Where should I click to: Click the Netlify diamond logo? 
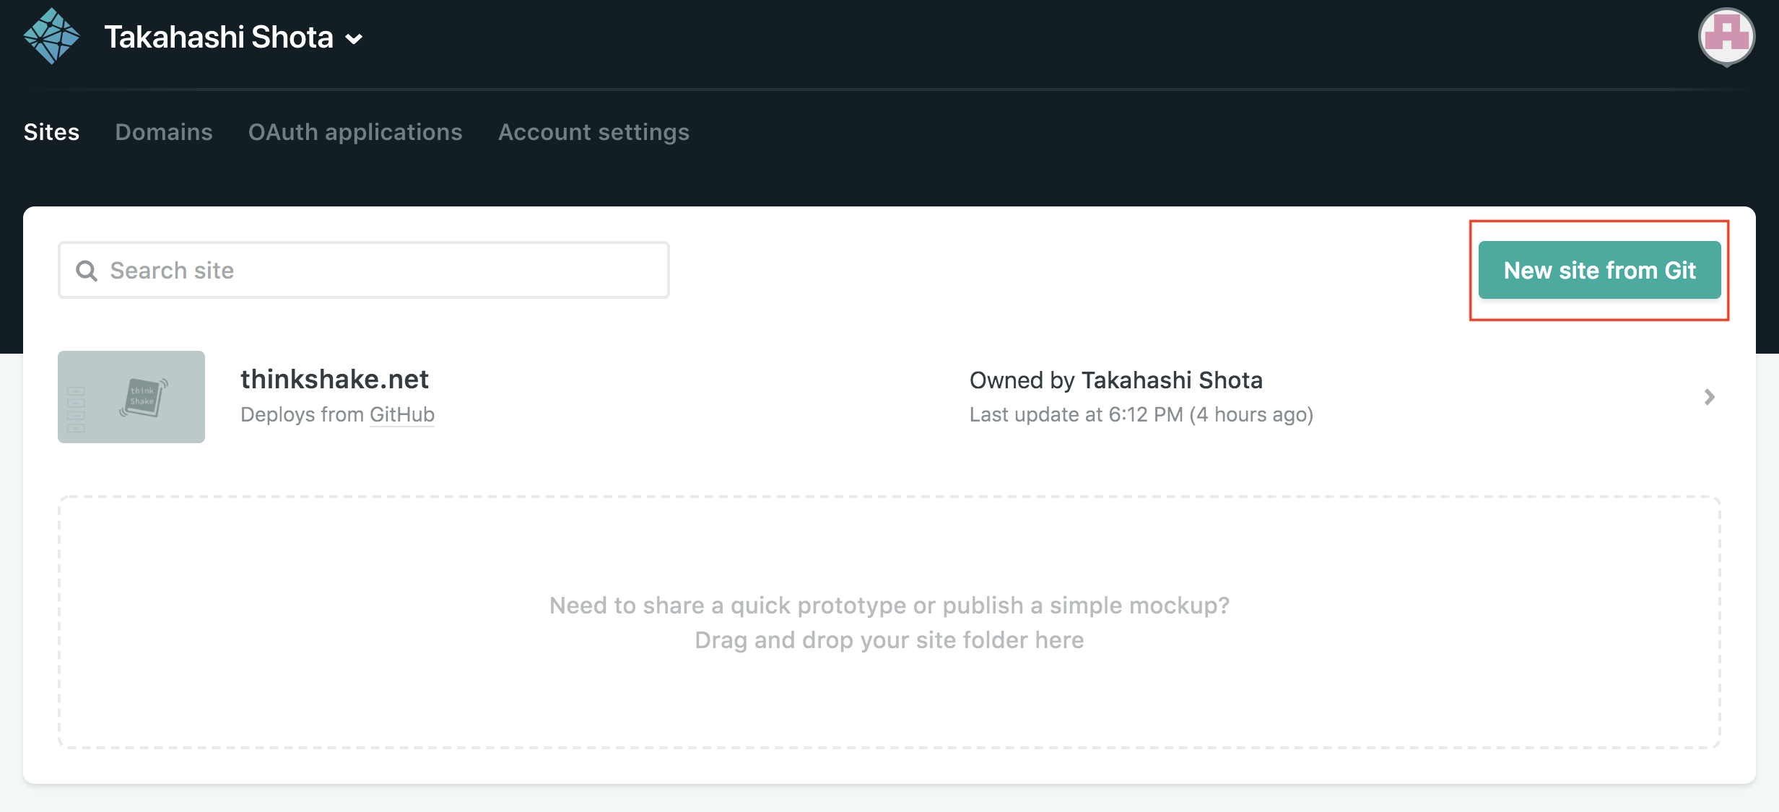51,37
